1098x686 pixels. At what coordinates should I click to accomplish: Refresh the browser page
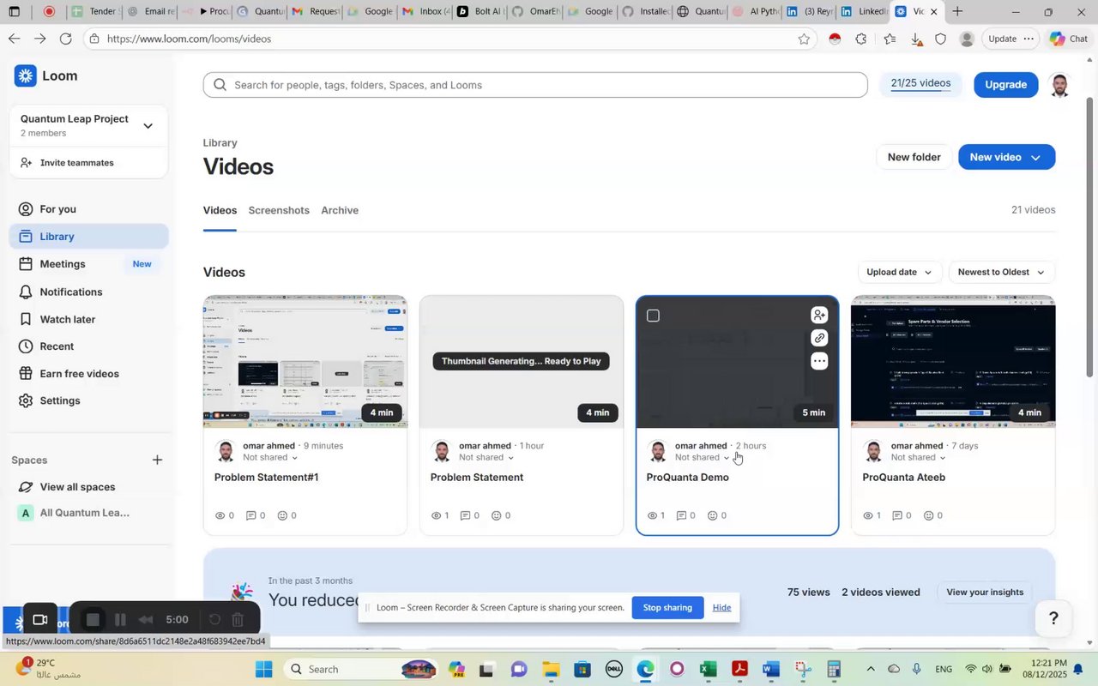pyautogui.click(x=66, y=39)
